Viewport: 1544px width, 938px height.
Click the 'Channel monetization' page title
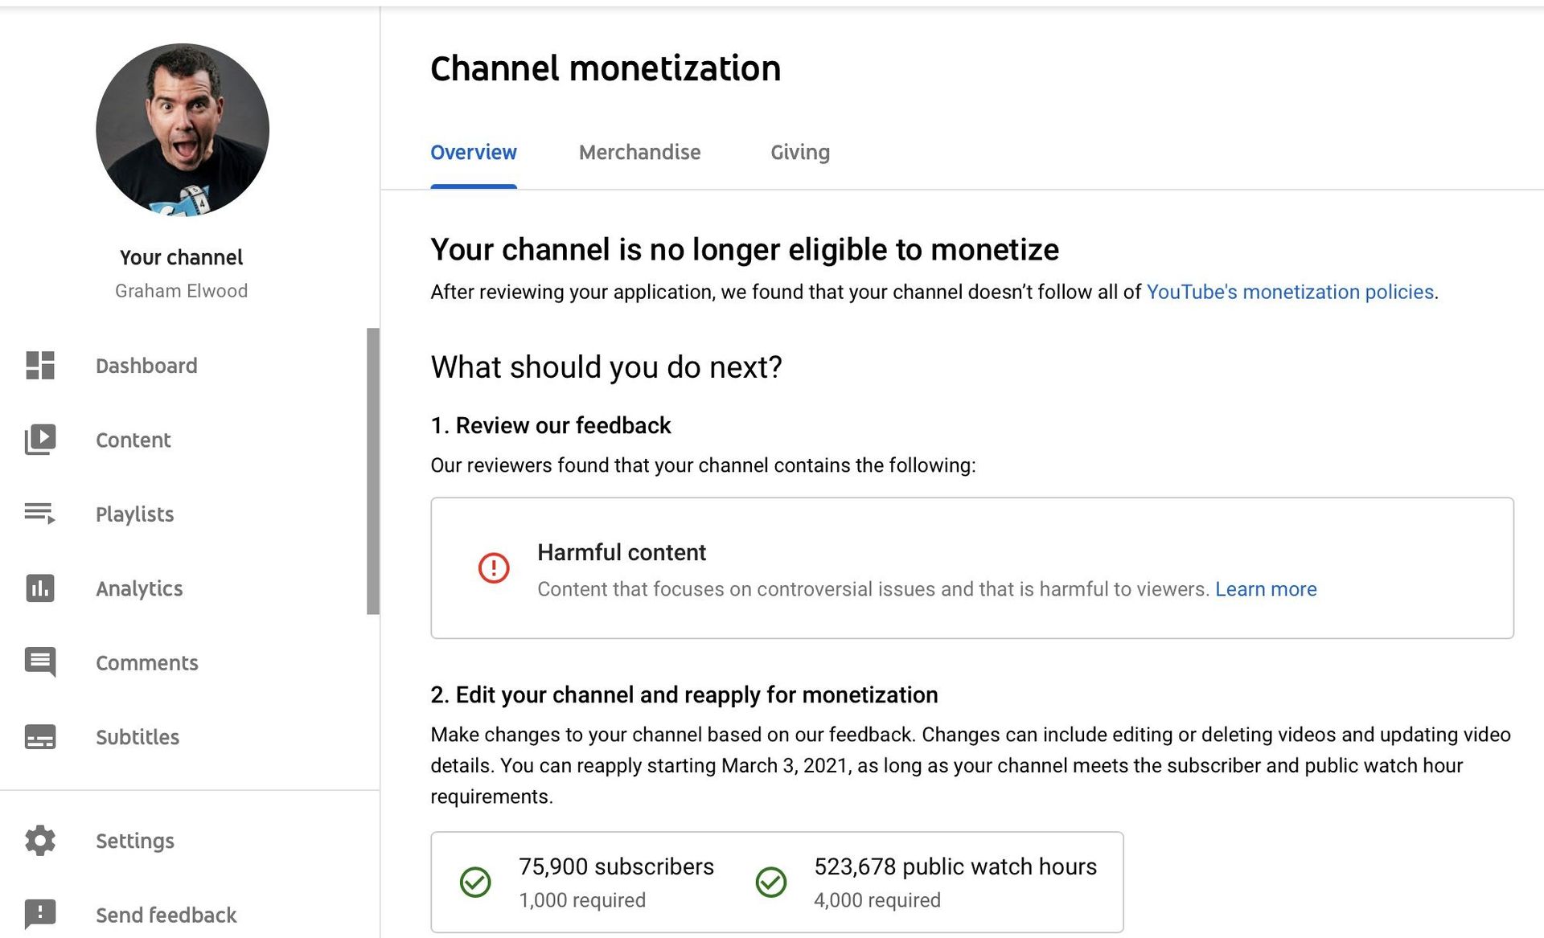(606, 68)
